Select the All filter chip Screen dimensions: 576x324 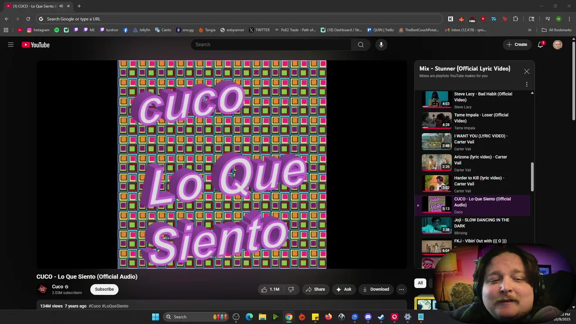pyautogui.click(x=420, y=283)
